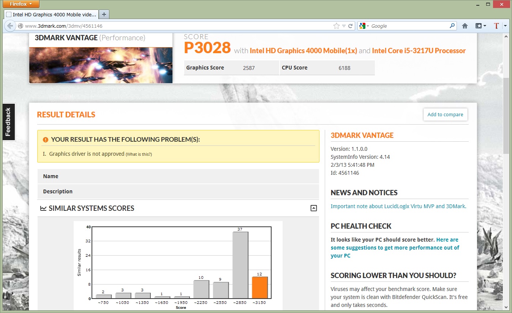Click the NEWS AND NOTICES heading

point(364,193)
